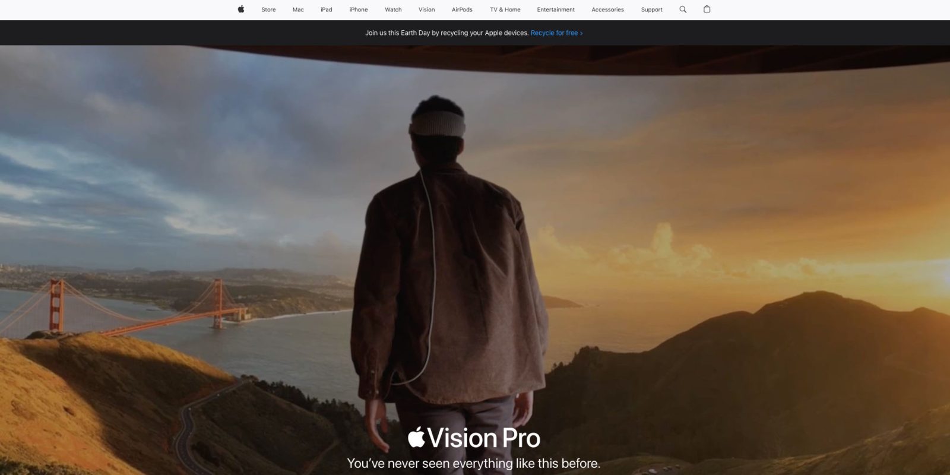This screenshot has width=950, height=475.
Task: Click the Vision Pro hero title
Action: click(474, 438)
